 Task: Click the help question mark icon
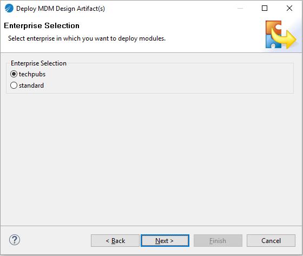tap(15, 240)
